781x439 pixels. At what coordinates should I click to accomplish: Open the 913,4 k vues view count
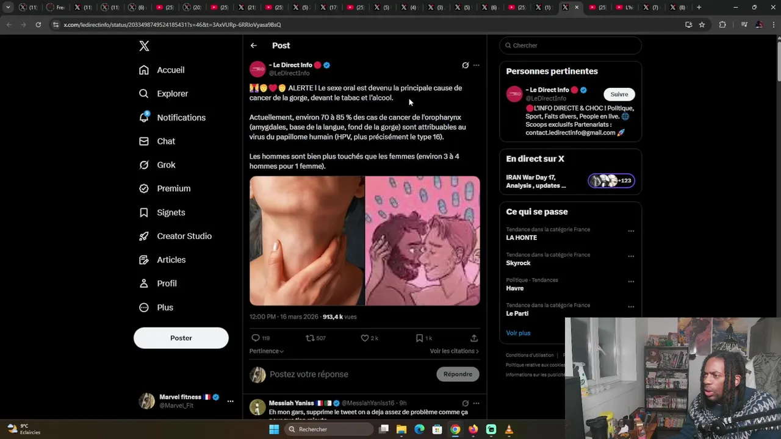(x=339, y=317)
